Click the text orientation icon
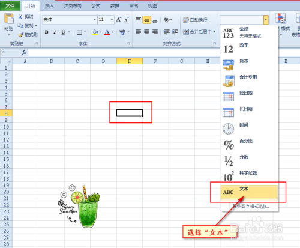 (x=167, y=20)
